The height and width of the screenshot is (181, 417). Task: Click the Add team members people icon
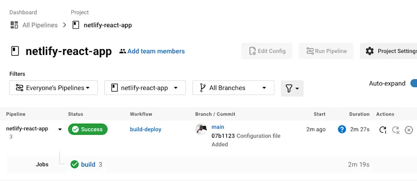click(x=123, y=51)
